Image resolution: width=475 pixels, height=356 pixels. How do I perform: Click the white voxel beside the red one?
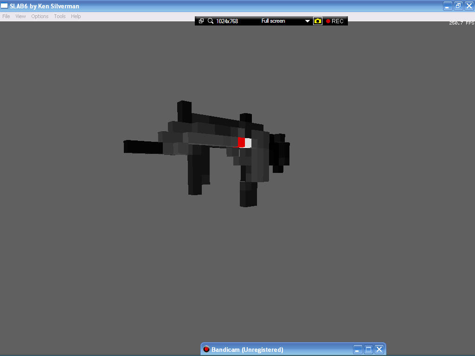[x=248, y=143]
